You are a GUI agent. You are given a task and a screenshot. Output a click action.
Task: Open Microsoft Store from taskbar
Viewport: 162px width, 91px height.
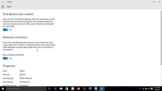tap(67, 89)
